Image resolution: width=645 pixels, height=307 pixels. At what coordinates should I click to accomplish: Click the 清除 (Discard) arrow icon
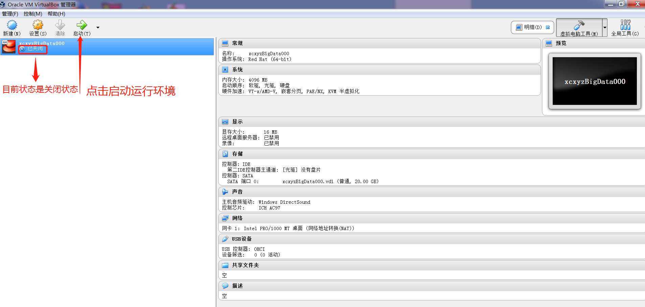click(60, 25)
